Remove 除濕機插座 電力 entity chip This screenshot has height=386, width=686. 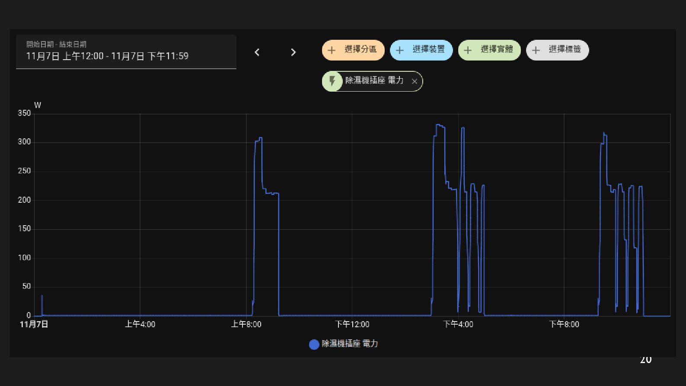415,81
